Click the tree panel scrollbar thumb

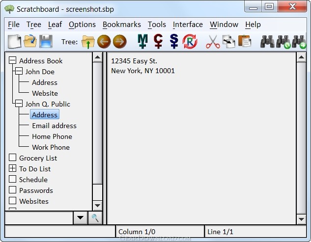point(97,123)
